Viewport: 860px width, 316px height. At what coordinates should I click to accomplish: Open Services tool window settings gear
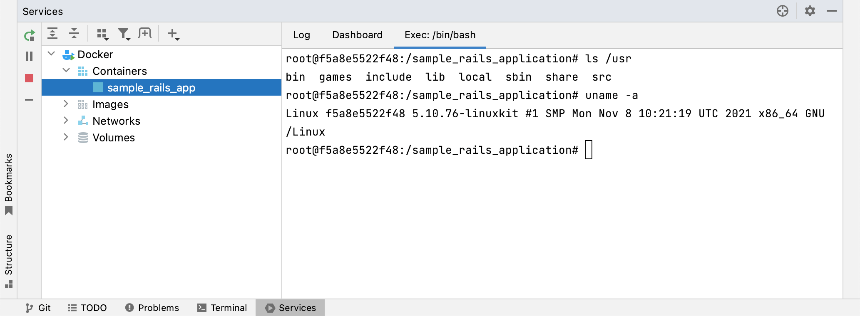pyautogui.click(x=810, y=11)
